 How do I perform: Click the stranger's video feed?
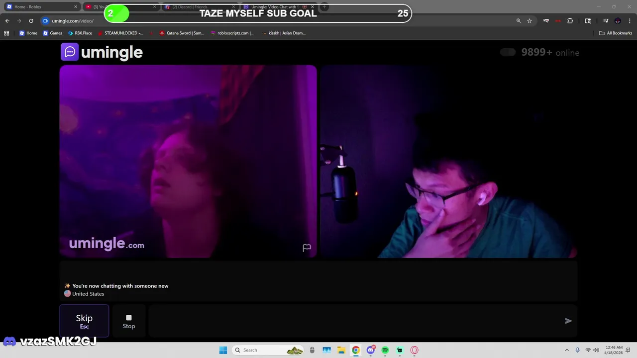pos(188,161)
